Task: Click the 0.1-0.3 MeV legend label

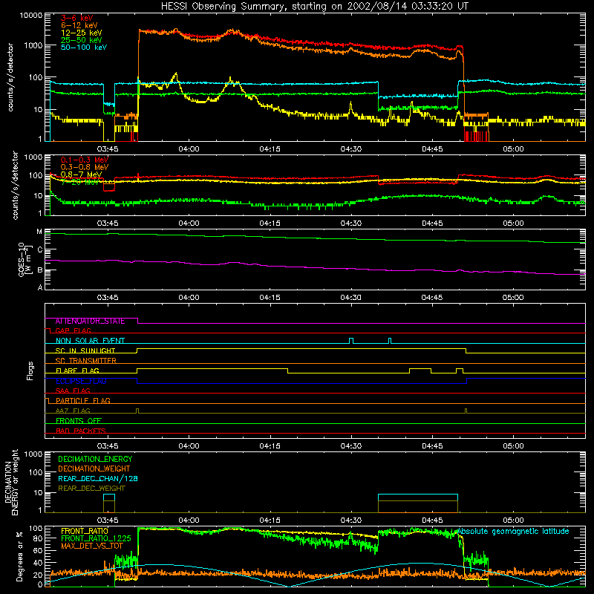Action: coord(84,160)
